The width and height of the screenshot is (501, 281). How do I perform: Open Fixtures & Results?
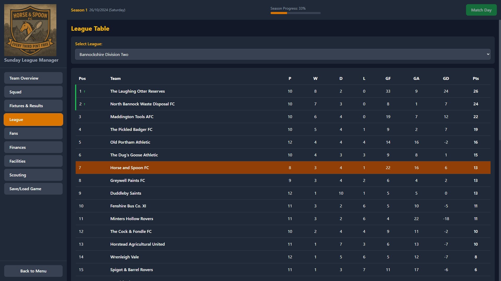tap(33, 106)
